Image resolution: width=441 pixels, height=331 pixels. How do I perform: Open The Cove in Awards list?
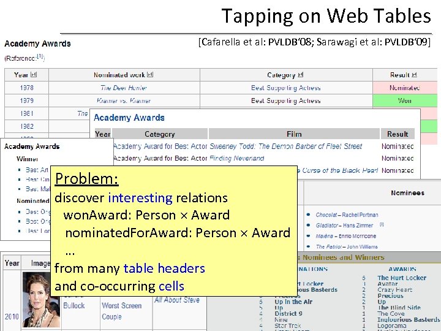click(391, 313)
